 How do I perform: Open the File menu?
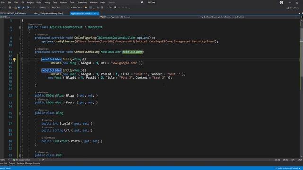tap(3, 3)
